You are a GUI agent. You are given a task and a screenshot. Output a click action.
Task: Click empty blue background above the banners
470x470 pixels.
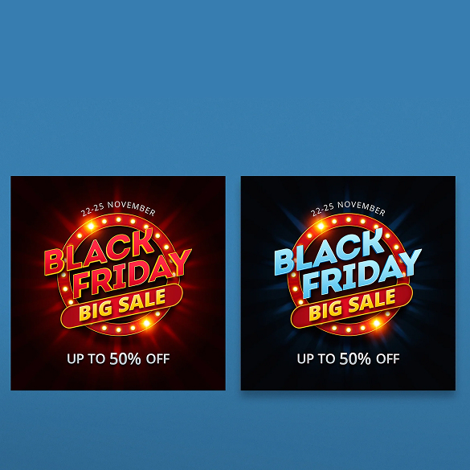click(x=235, y=84)
